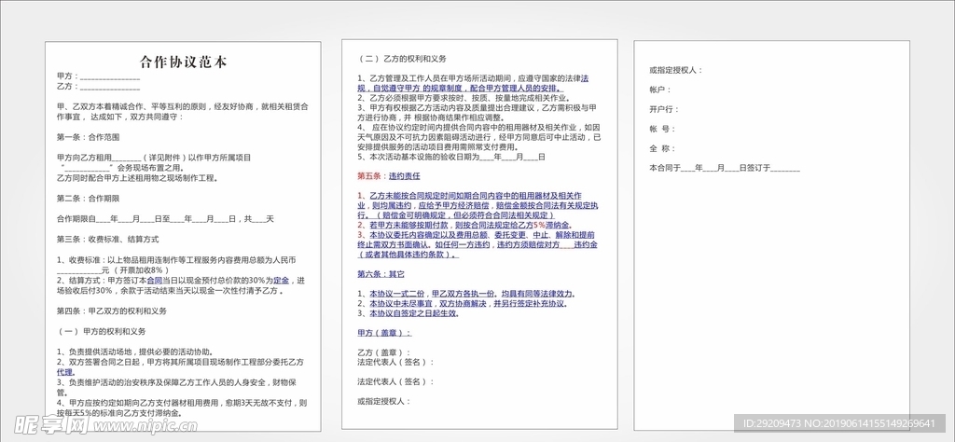The width and height of the screenshot is (955, 442).
Task: Click the line 乙方同时配合甲方上述租用物之现场制作工程。
Action: (137, 178)
